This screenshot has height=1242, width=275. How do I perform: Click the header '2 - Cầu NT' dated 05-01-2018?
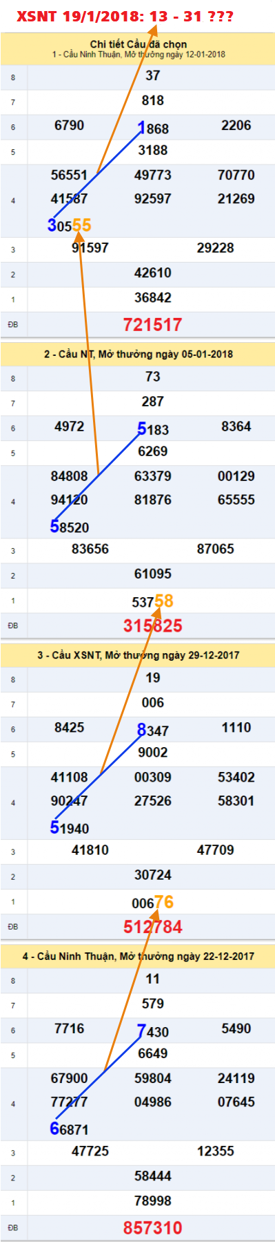pyautogui.click(x=138, y=354)
